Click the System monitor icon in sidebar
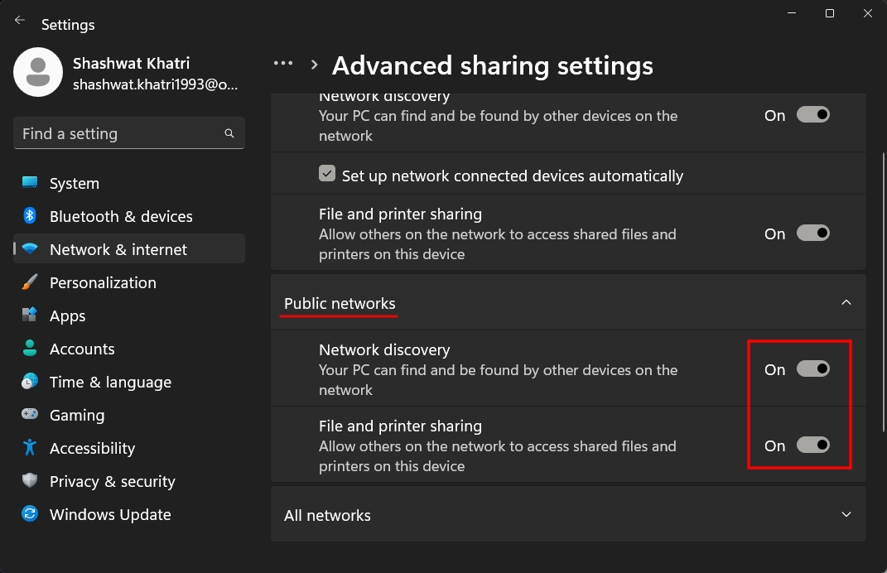The image size is (887, 573). [x=30, y=183]
